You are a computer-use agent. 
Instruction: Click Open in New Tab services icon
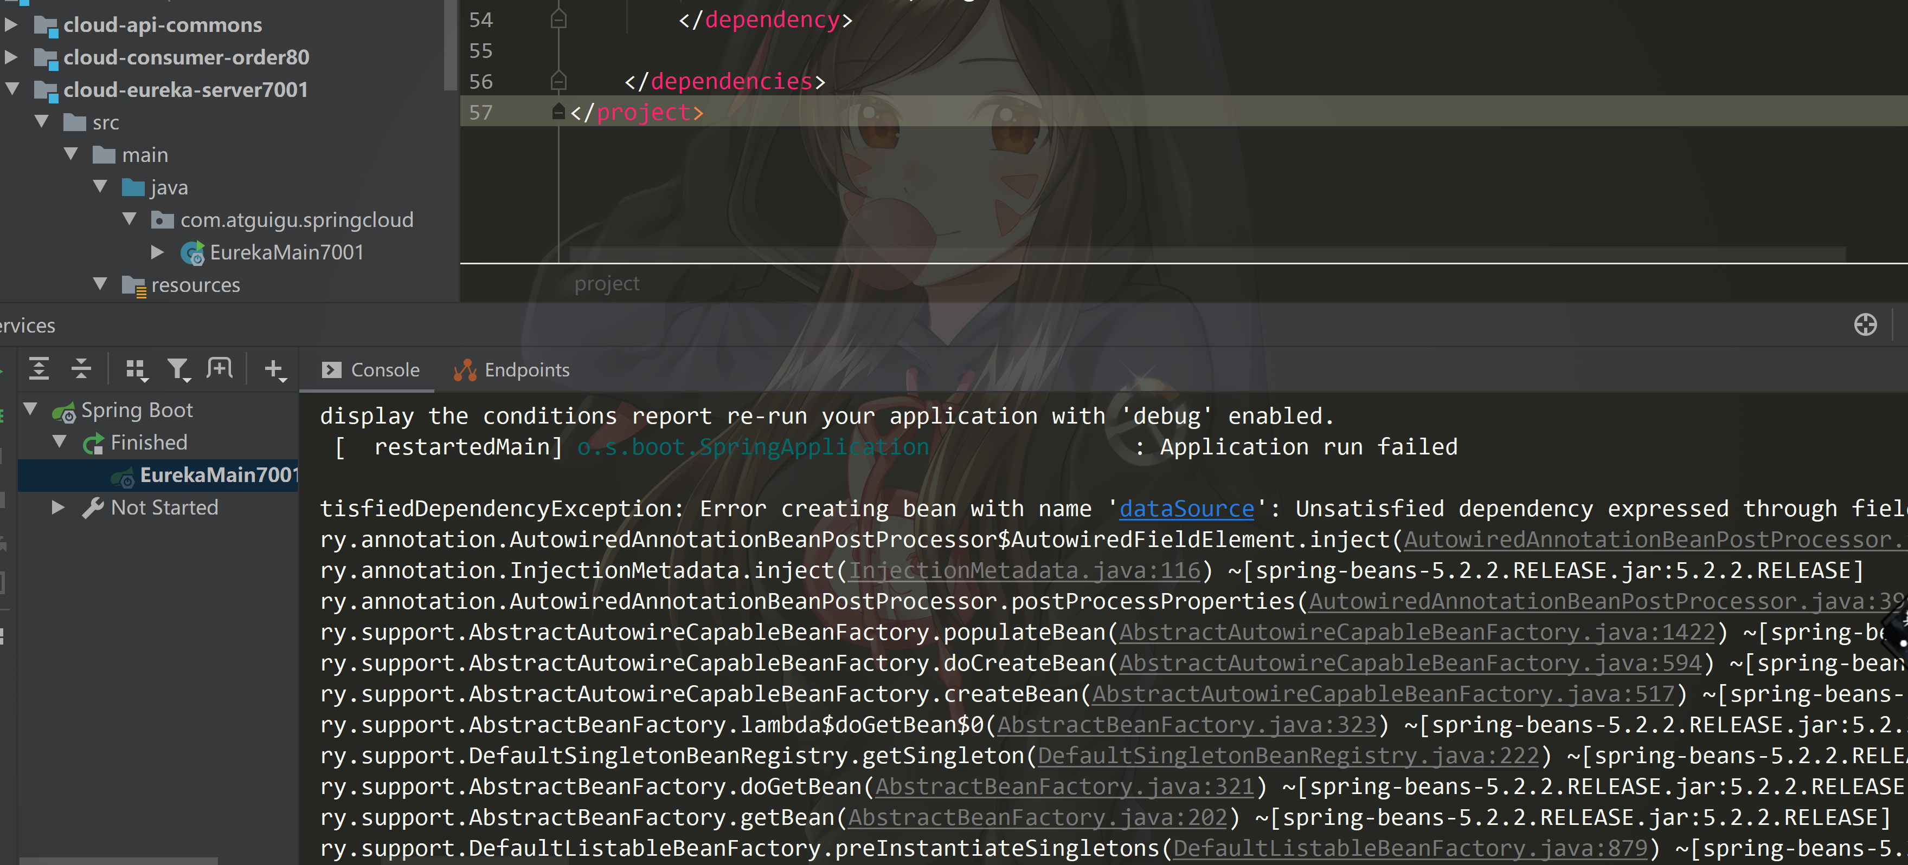pos(220,368)
